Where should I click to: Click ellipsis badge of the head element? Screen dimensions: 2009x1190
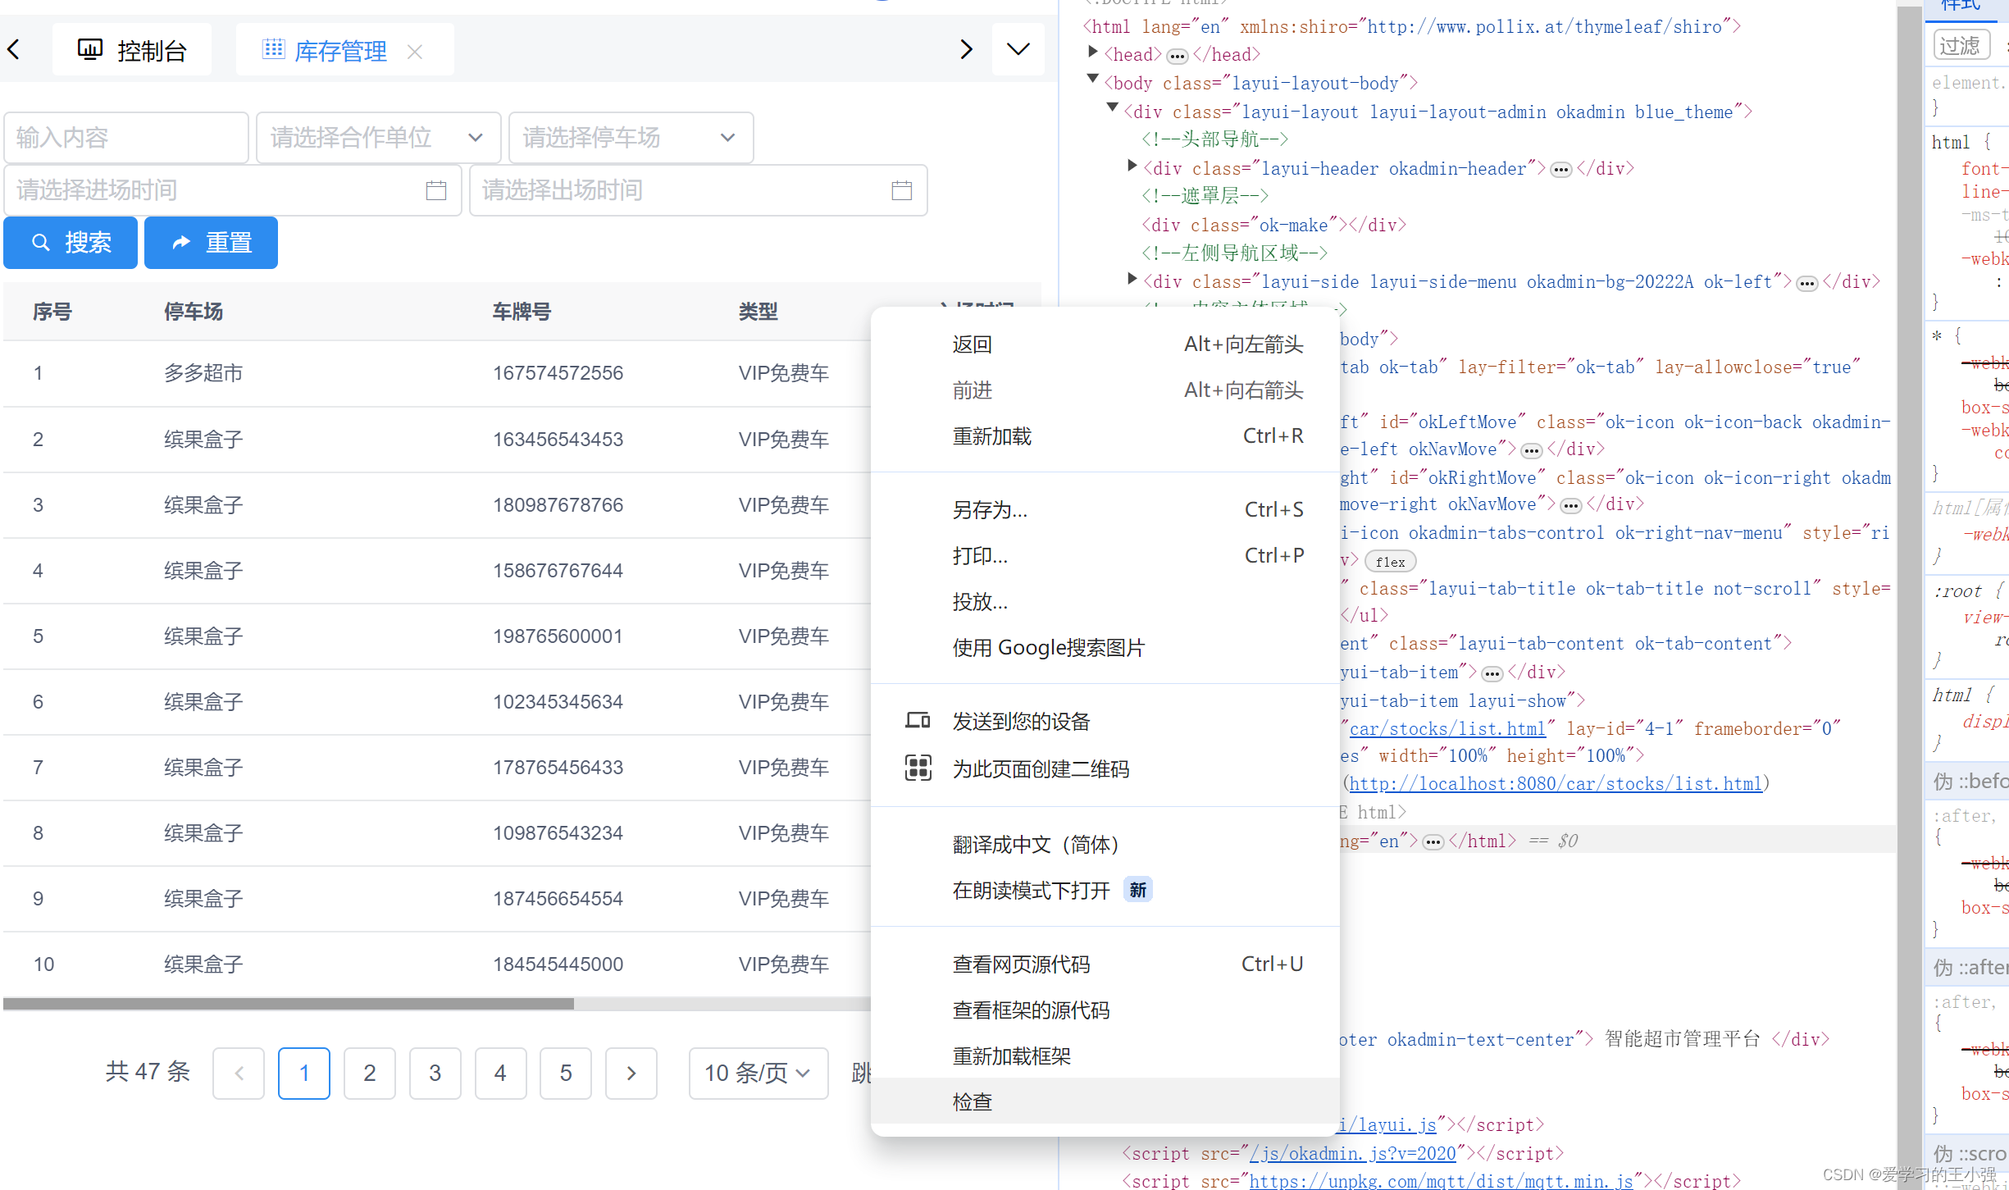[1178, 57]
